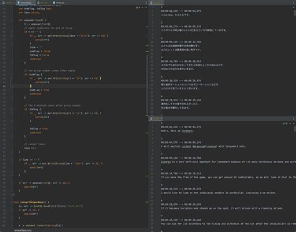Switch to the active Go file tab in the left editor
Image resolution: width=296 pixels, height=232 pixels.
pyautogui.click(x=26, y=3)
